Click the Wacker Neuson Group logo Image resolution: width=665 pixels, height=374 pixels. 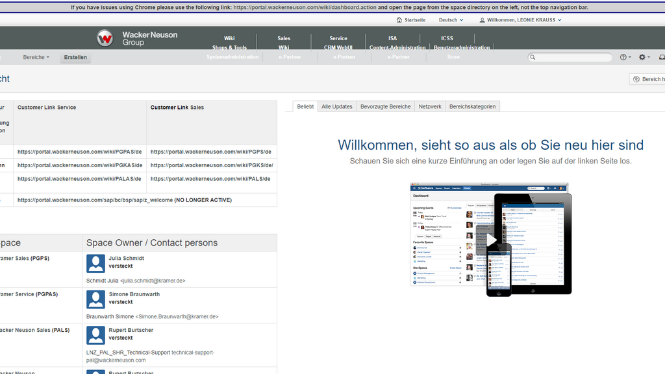tap(137, 38)
